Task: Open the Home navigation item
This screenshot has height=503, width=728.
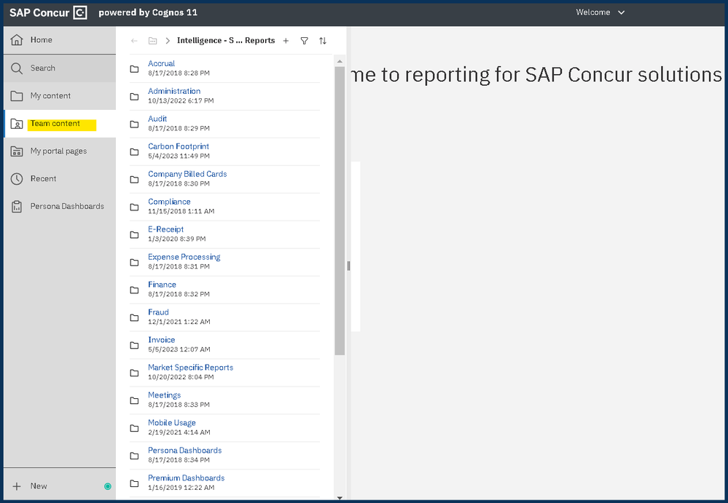Action: click(60, 40)
